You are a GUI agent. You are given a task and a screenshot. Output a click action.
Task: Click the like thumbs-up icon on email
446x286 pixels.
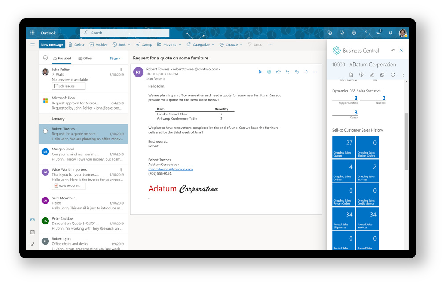(x=278, y=72)
